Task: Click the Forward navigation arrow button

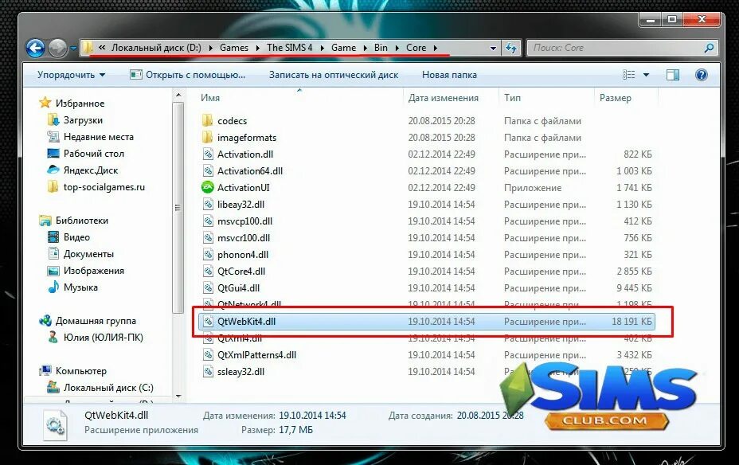Action: tap(57, 48)
